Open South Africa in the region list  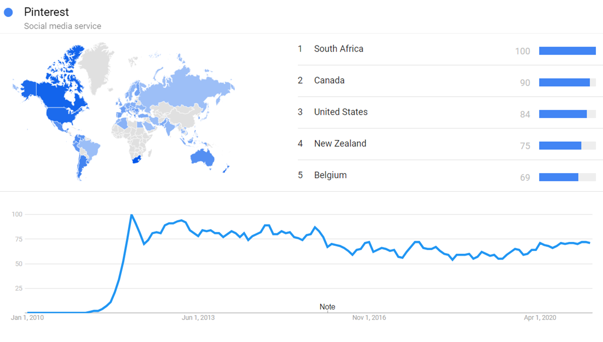[x=338, y=49]
